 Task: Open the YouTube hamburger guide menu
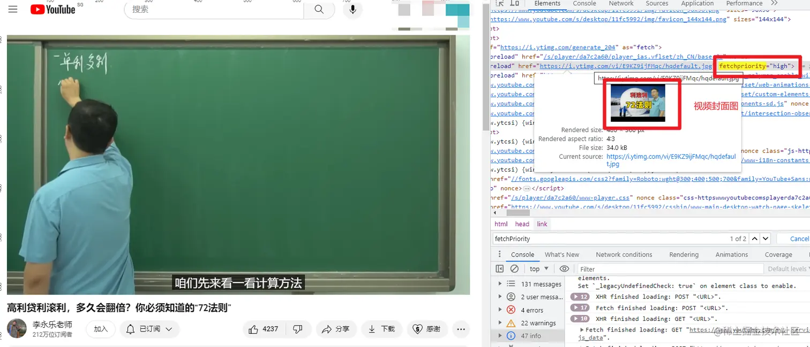pos(13,10)
